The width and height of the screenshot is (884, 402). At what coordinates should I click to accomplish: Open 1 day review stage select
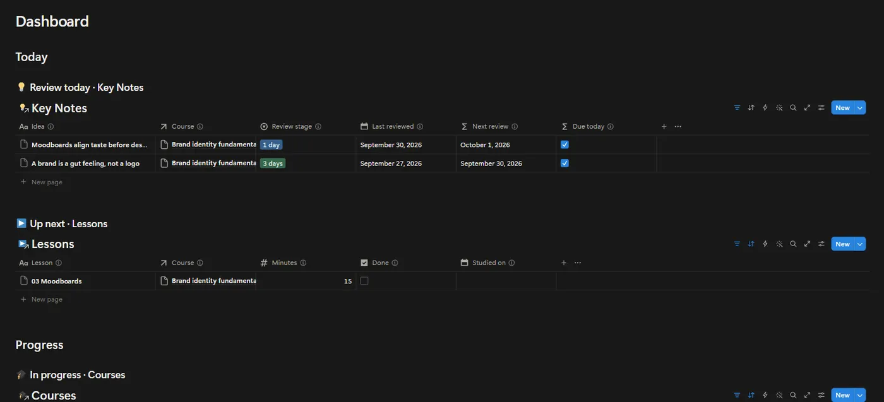[272, 145]
